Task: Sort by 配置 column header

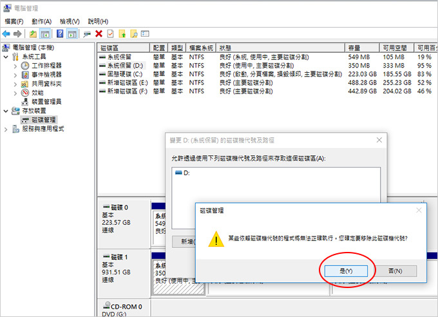Action: (159, 48)
